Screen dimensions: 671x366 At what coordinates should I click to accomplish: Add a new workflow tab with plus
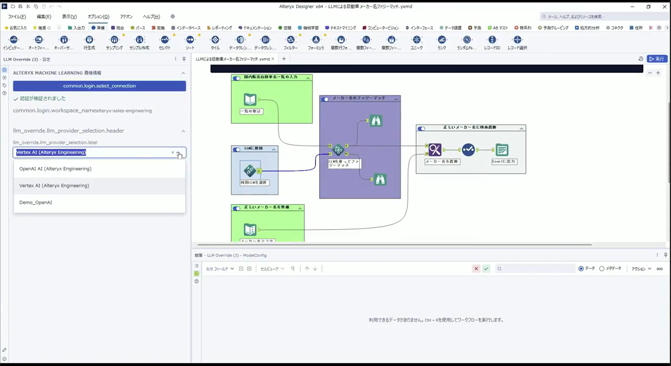284,59
